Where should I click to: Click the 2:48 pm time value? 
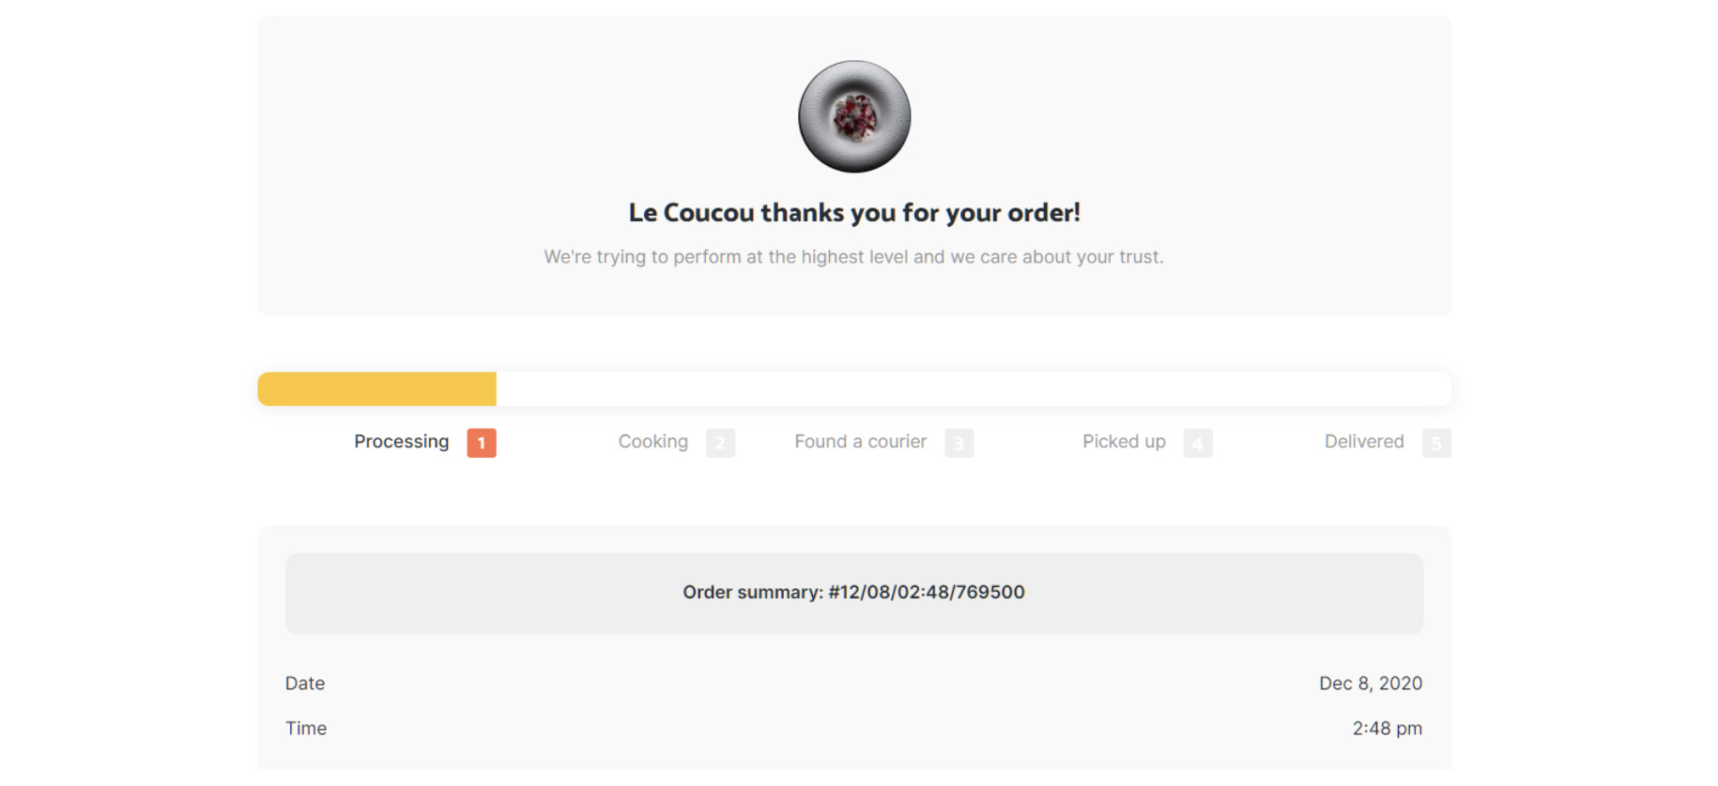coord(1387,729)
